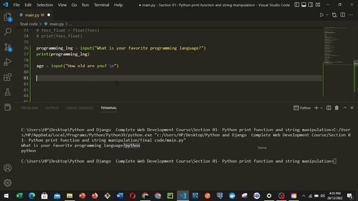Click 'final code' breadcrumb

click(x=29, y=24)
